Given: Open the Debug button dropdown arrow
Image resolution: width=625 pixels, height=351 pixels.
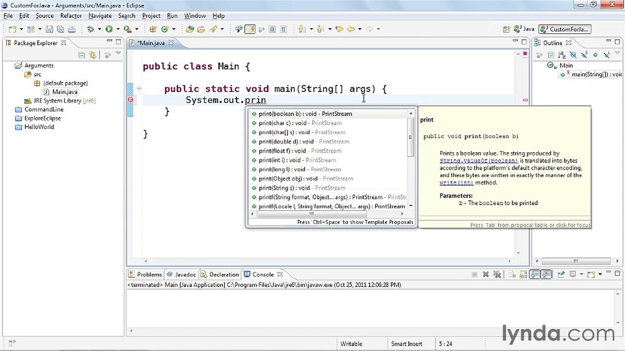Looking at the screenshot, I should [x=99, y=29].
